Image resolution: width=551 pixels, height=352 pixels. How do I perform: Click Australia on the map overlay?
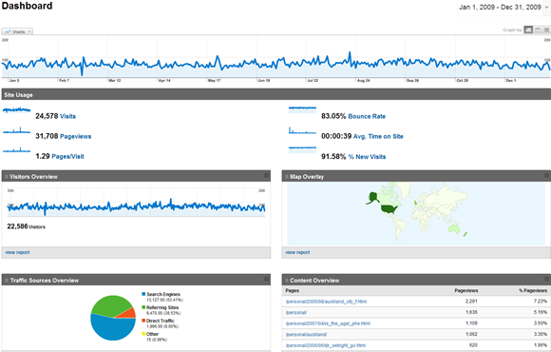[x=455, y=229]
